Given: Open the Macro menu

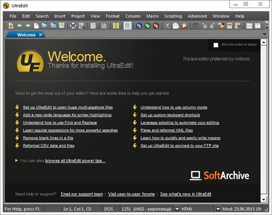Looking at the screenshot, I should [x=152, y=16].
